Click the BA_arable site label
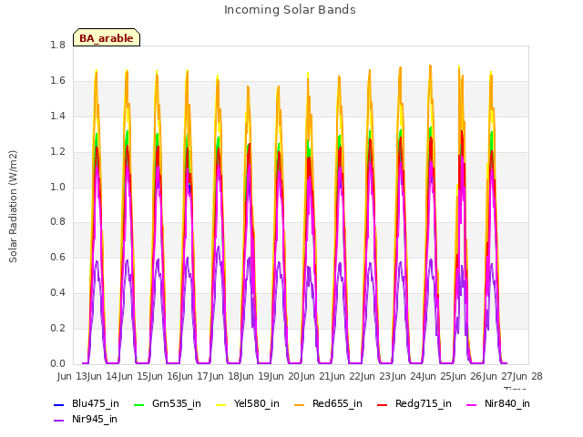This screenshot has width=583, height=437. [107, 38]
